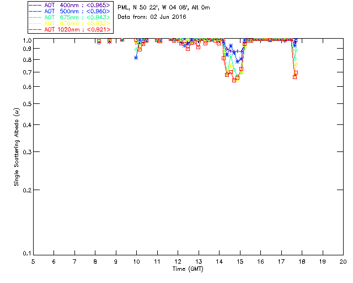This screenshot has width=353, height=283.
Task: Click the 5 x-axis hour label
Action: click(33, 261)
